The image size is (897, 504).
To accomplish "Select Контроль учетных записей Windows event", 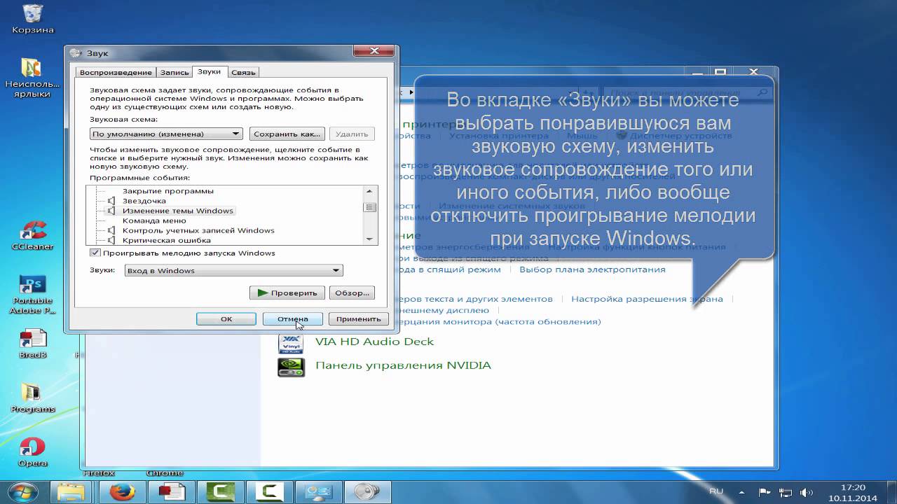I will pyautogui.click(x=198, y=230).
